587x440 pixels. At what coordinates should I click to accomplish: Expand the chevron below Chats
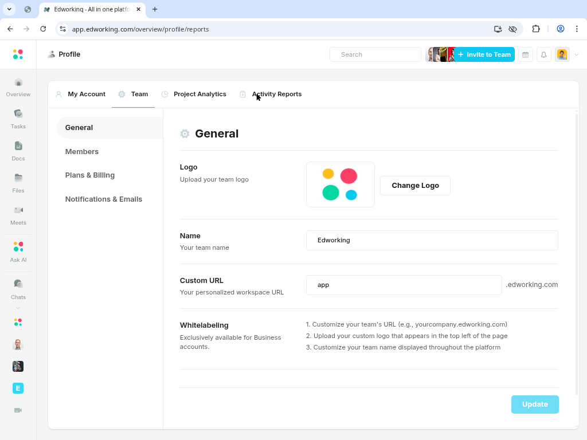coord(18,308)
